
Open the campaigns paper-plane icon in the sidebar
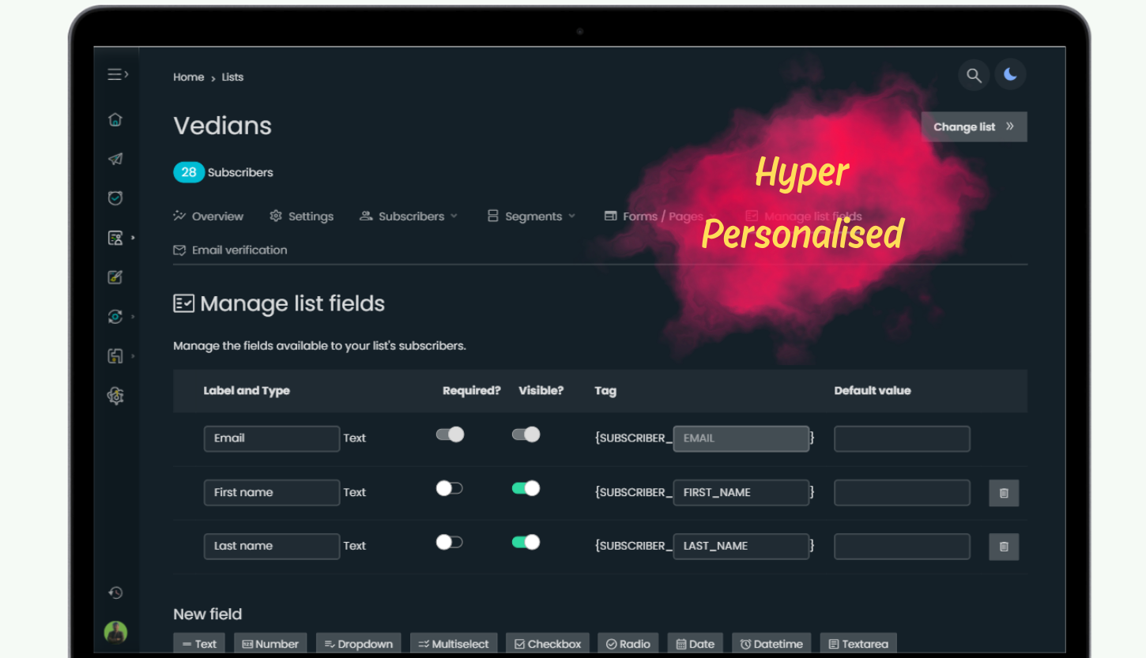[x=115, y=159]
